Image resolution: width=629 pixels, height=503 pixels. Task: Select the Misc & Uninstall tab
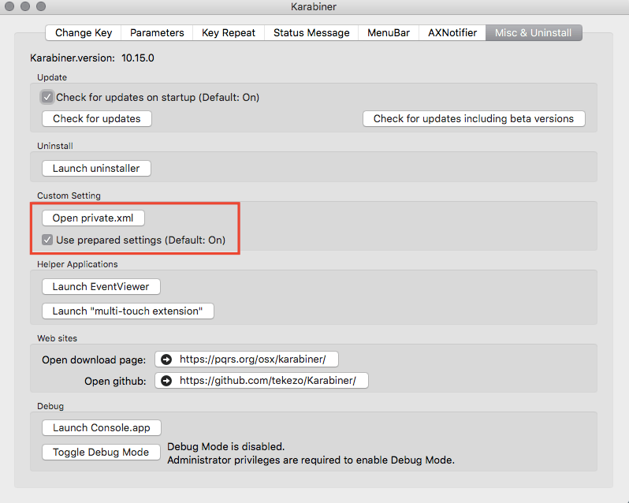(534, 32)
